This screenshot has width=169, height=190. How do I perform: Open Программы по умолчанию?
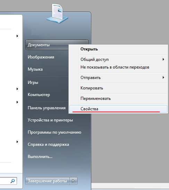coord(54,132)
